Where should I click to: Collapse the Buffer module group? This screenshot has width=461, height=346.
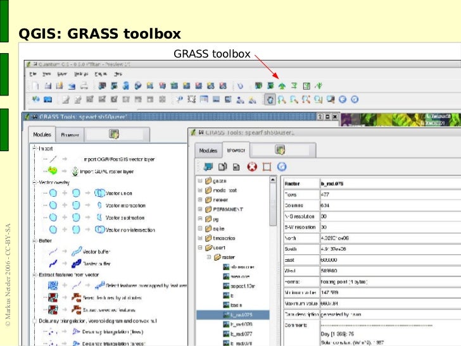[34, 240]
